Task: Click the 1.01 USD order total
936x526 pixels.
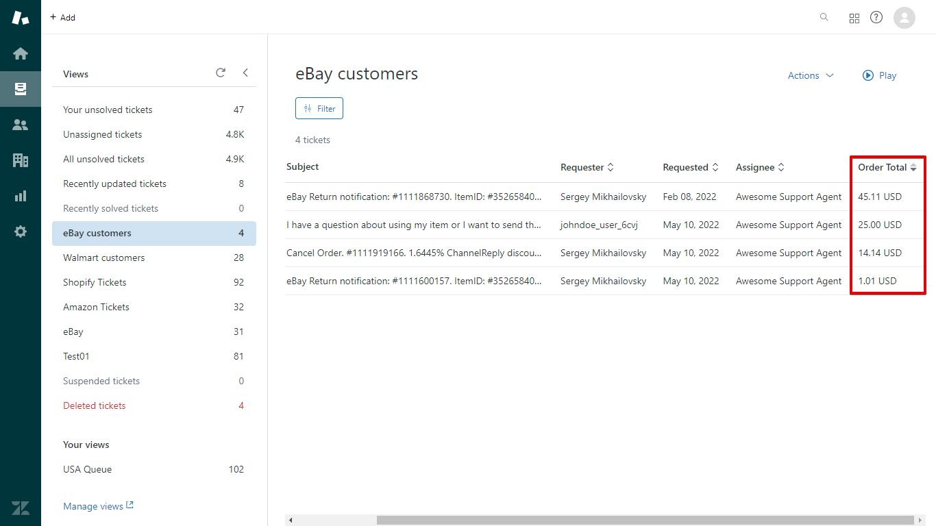Action: click(877, 281)
